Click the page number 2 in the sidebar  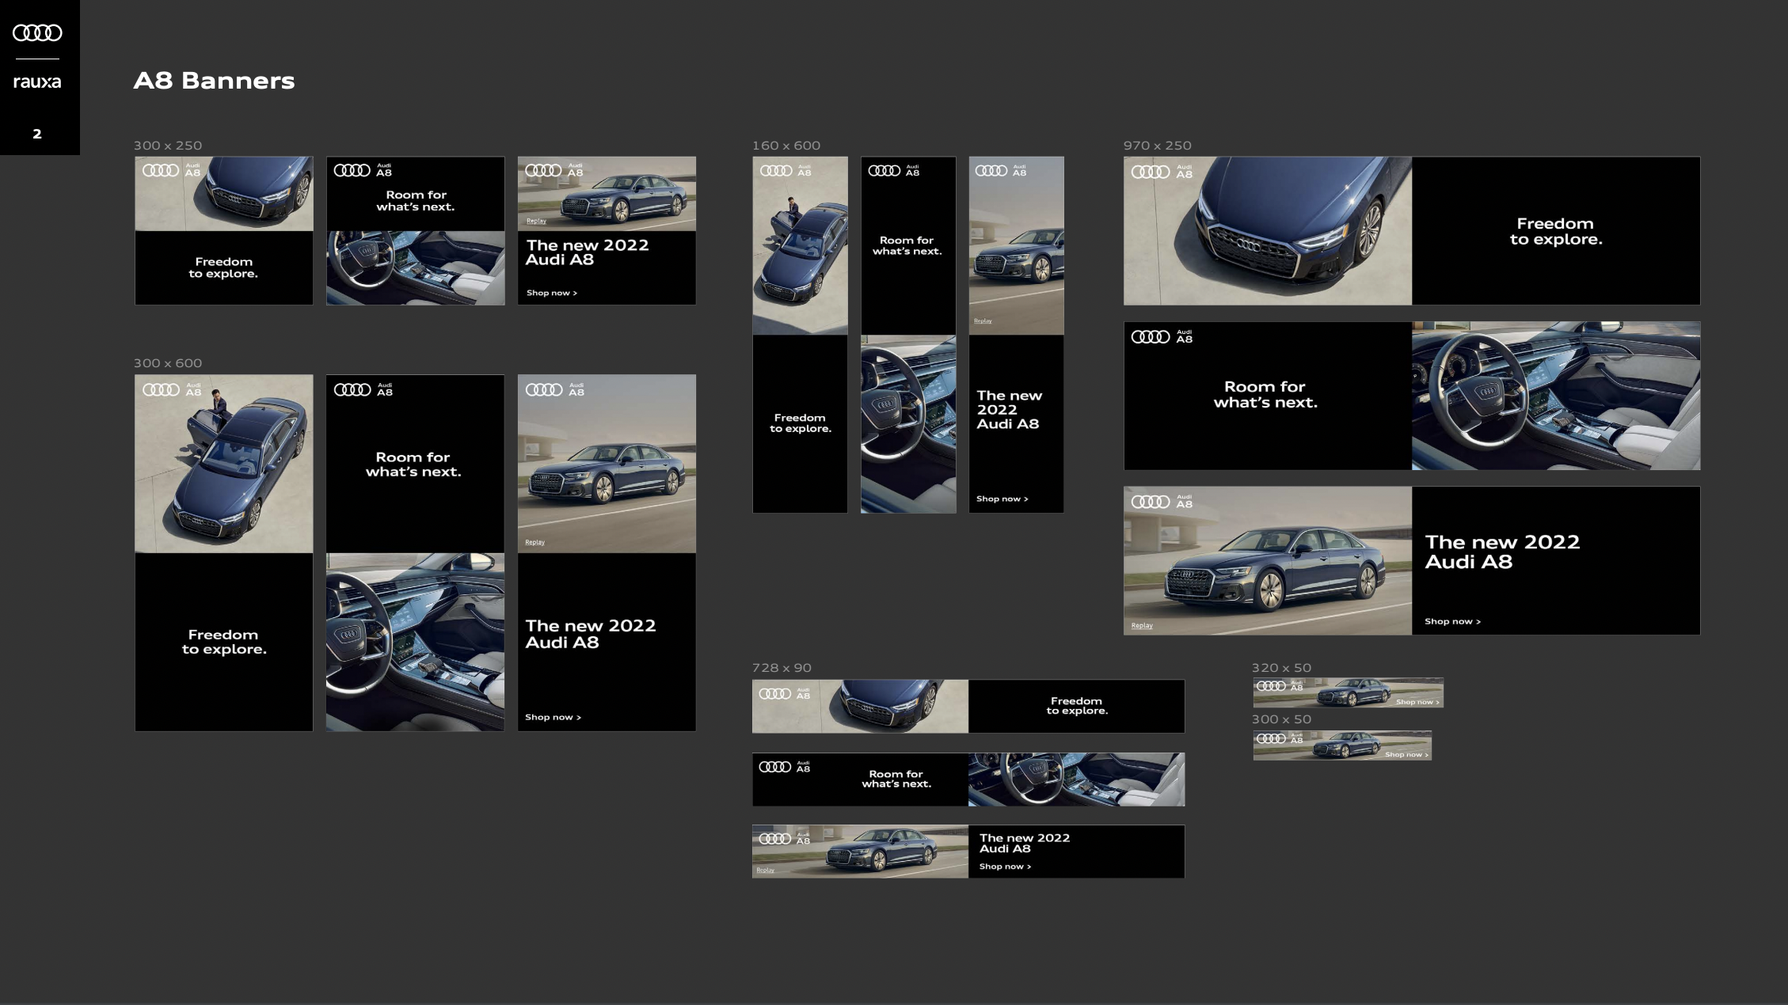(x=37, y=134)
